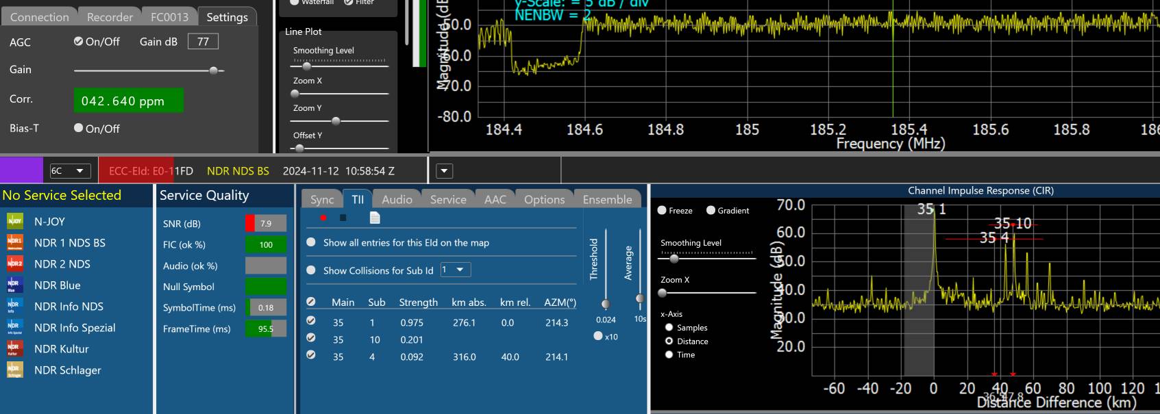Toggle the AGC On/Off checkbox

[79, 42]
